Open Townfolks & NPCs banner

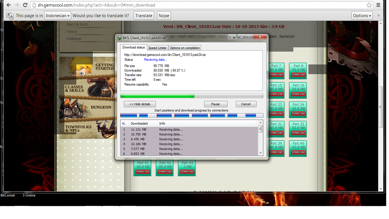click(x=87, y=128)
